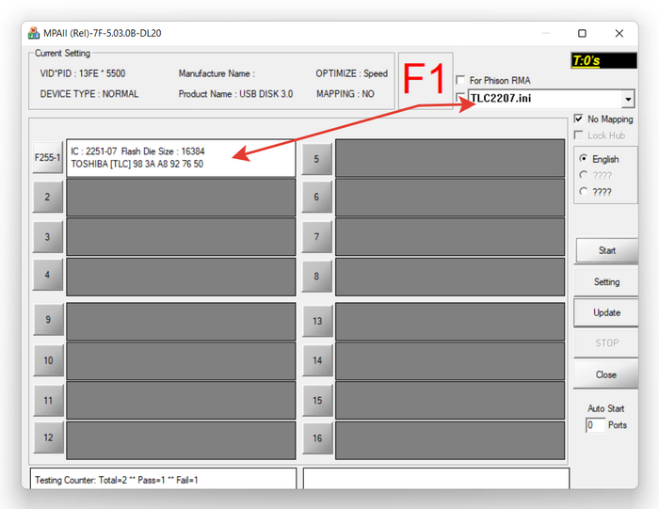Click the Testing Counter status text
This screenshot has width=659, height=509.
[117, 480]
